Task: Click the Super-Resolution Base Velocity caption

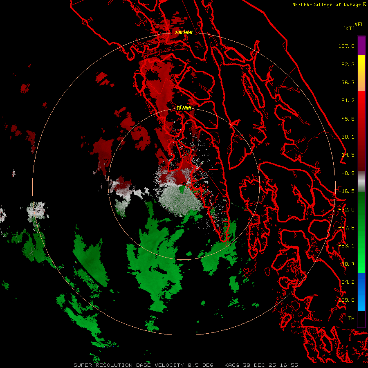Action: click(x=186, y=365)
